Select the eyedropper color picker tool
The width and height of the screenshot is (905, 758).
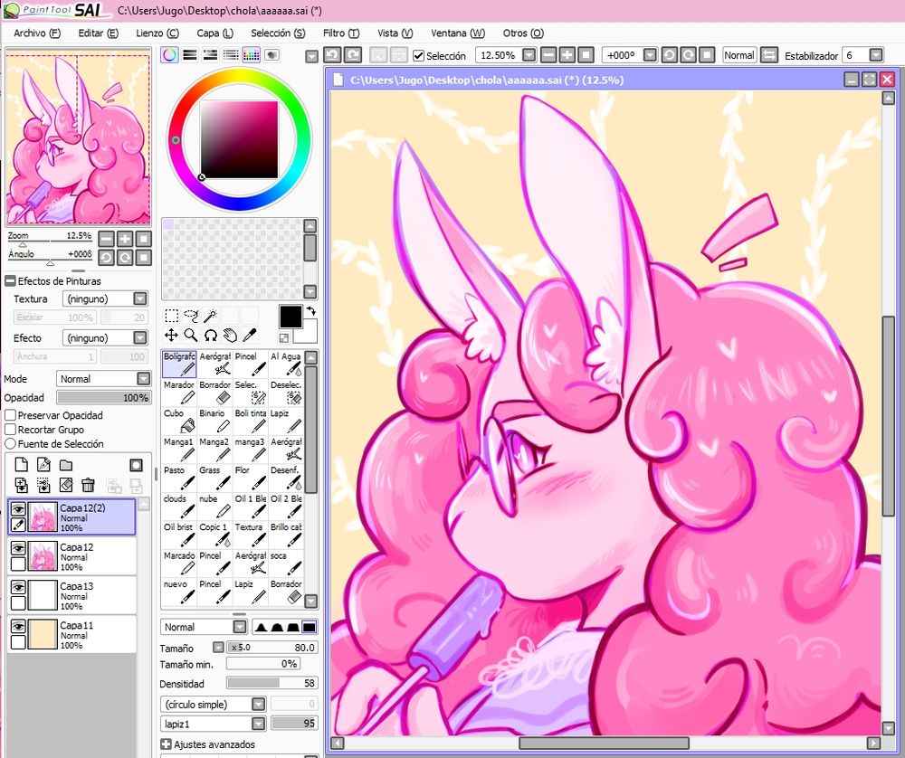pyautogui.click(x=250, y=336)
